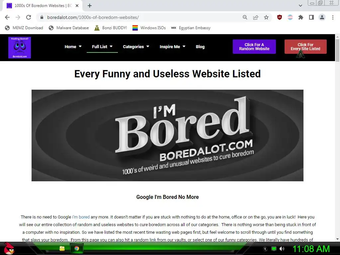Image resolution: width=340 pixels, height=255 pixels.
Task: Follow the "i'm bored" text link
Action: coord(81,217)
